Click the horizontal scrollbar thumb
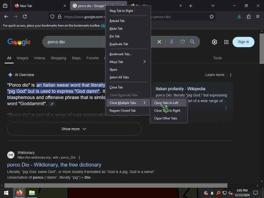This screenshot has width=264, height=198. 116,185
